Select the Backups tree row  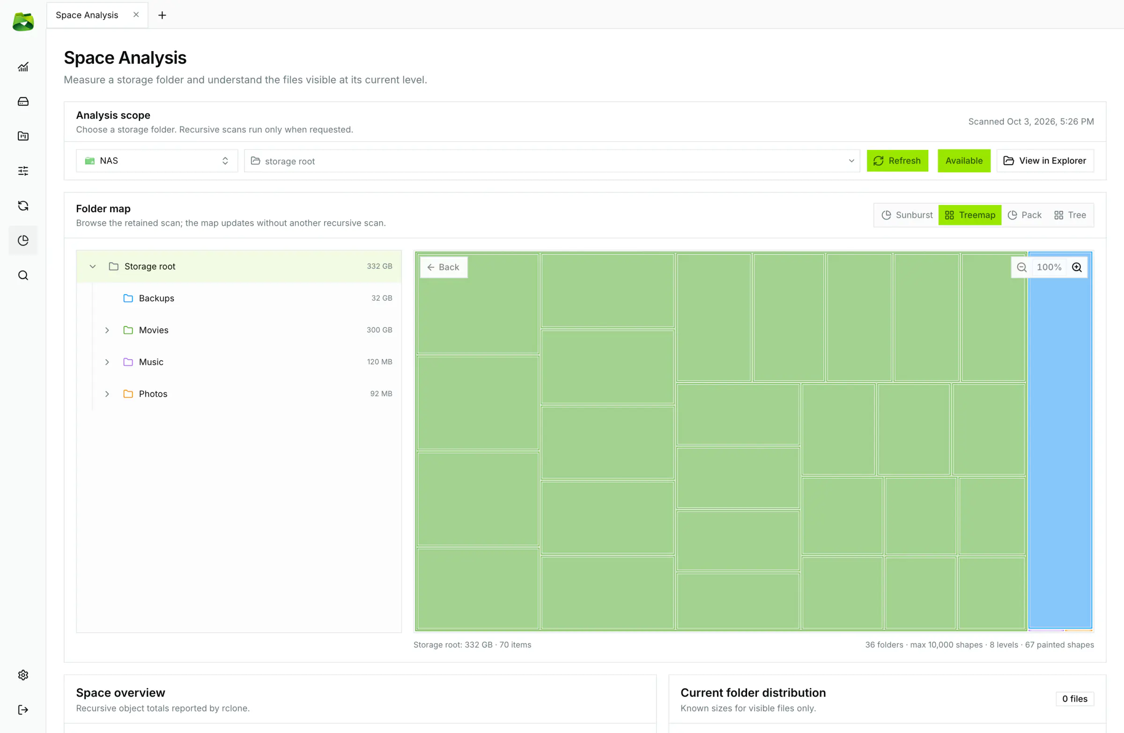pyautogui.click(x=239, y=298)
